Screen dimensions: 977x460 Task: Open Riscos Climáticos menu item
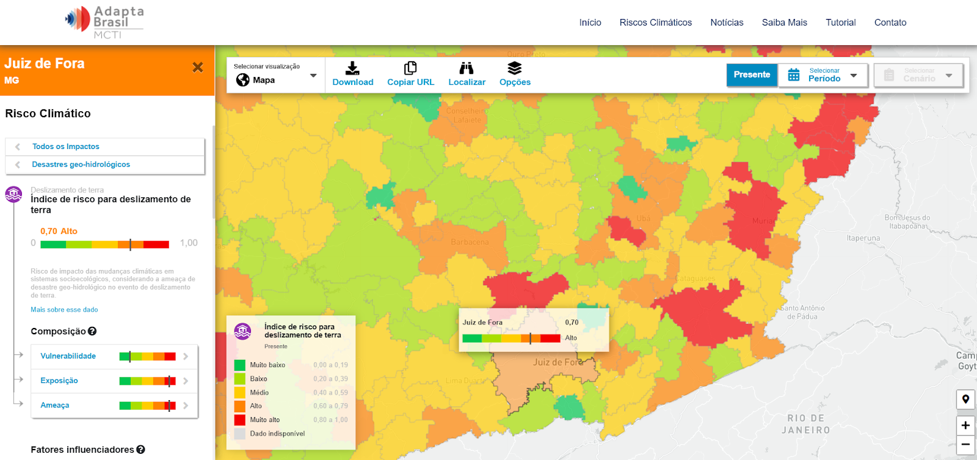[x=655, y=23]
